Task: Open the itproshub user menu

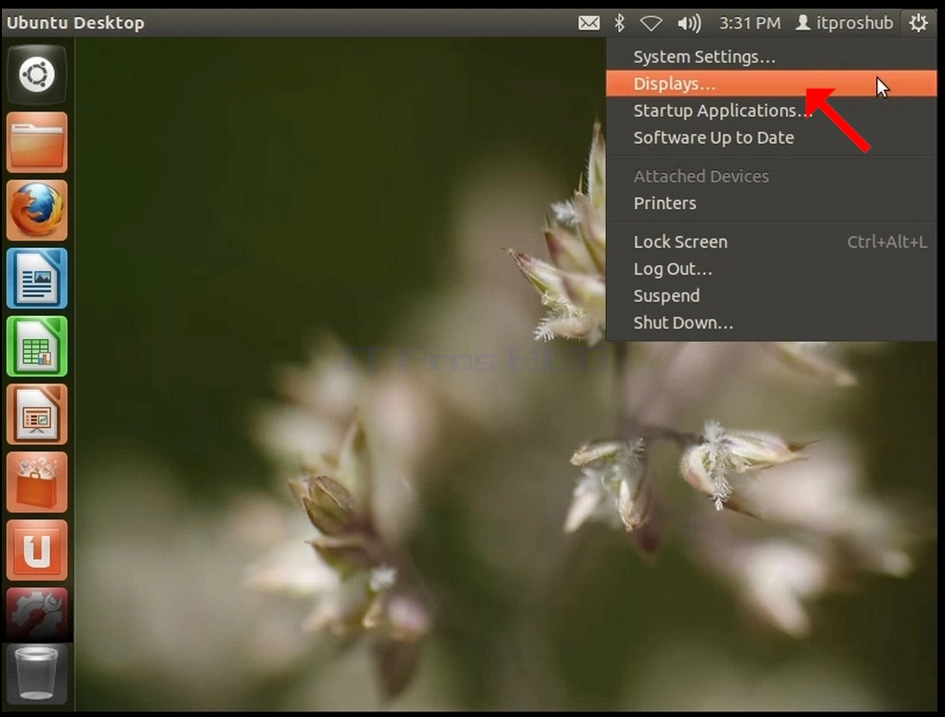Action: [845, 23]
